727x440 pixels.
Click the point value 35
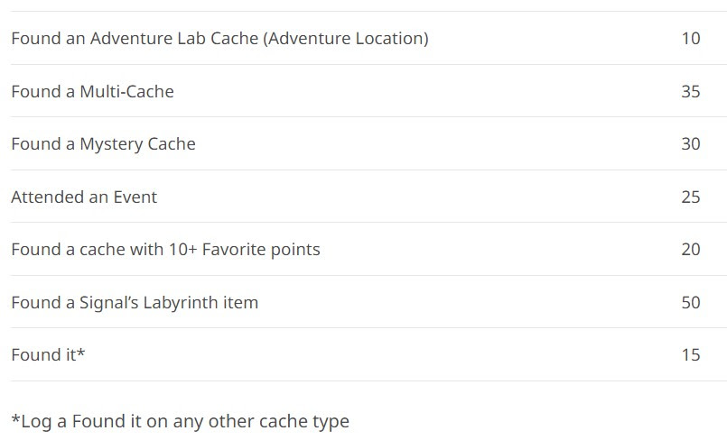[x=690, y=91]
